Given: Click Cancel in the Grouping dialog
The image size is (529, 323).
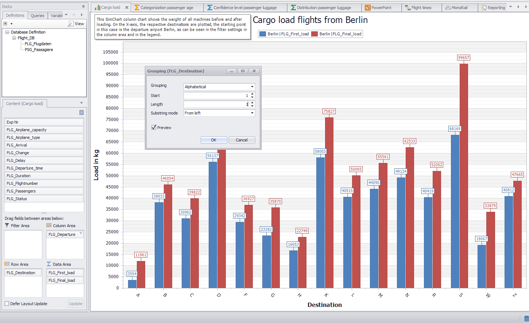Looking at the screenshot, I should point(242,140).
